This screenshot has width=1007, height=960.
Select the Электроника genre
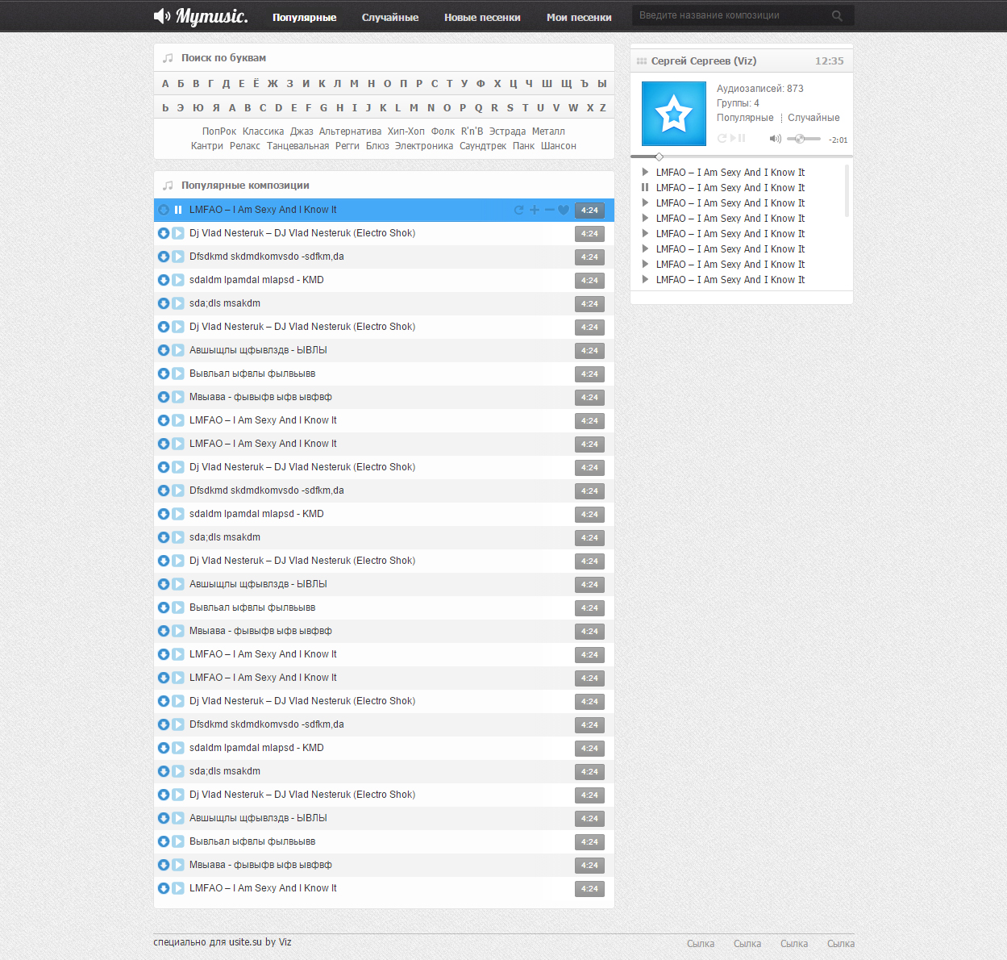tap(423, 146)
